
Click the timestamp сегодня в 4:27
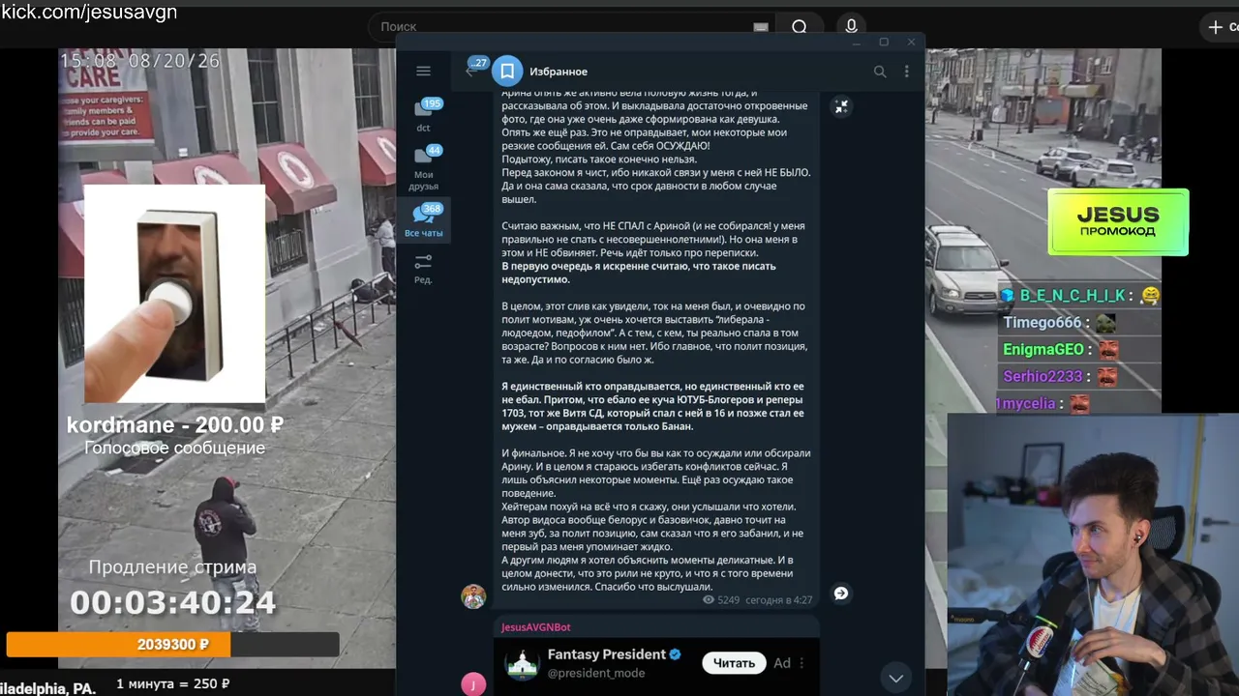coord(779,600)
